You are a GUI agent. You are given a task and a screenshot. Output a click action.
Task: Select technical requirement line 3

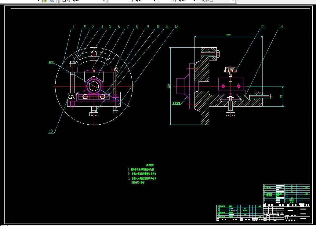[x=142, y=180]
